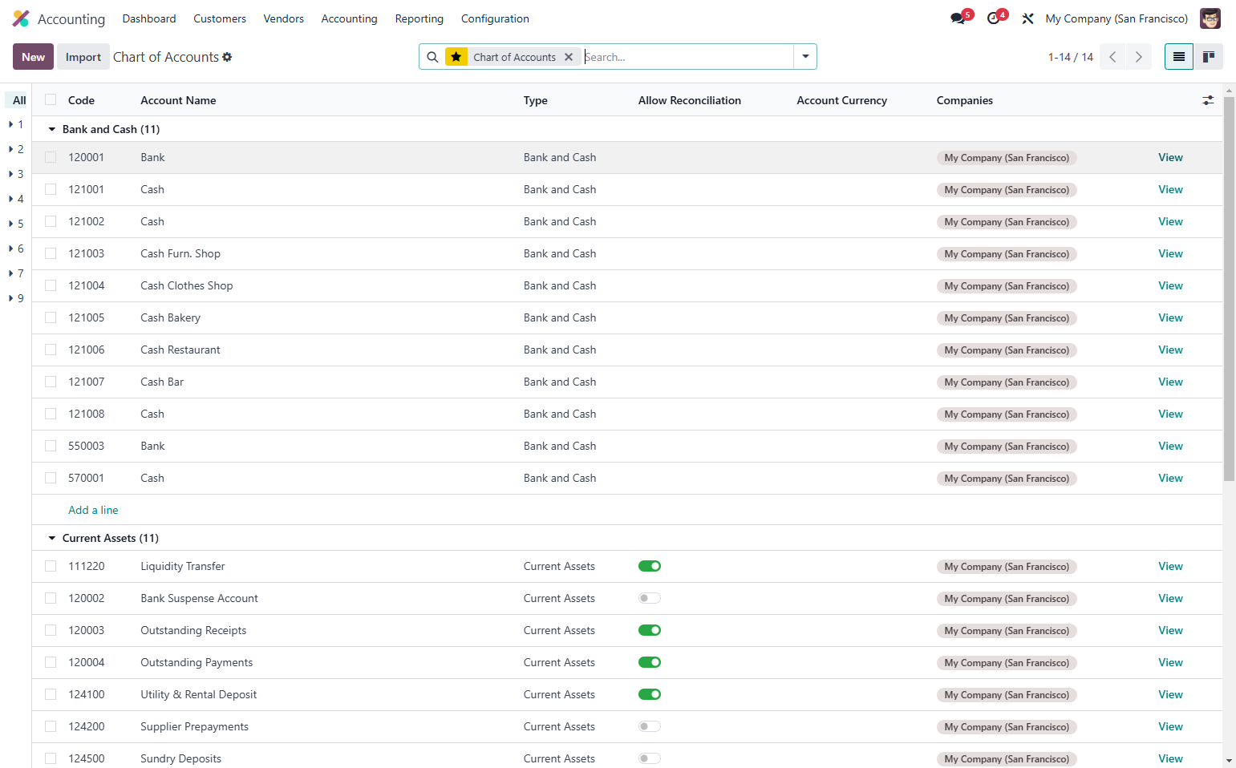Toggle reconciliation for Utility & Rental Deposit
1236x768 pixels.
click(650, 694)
